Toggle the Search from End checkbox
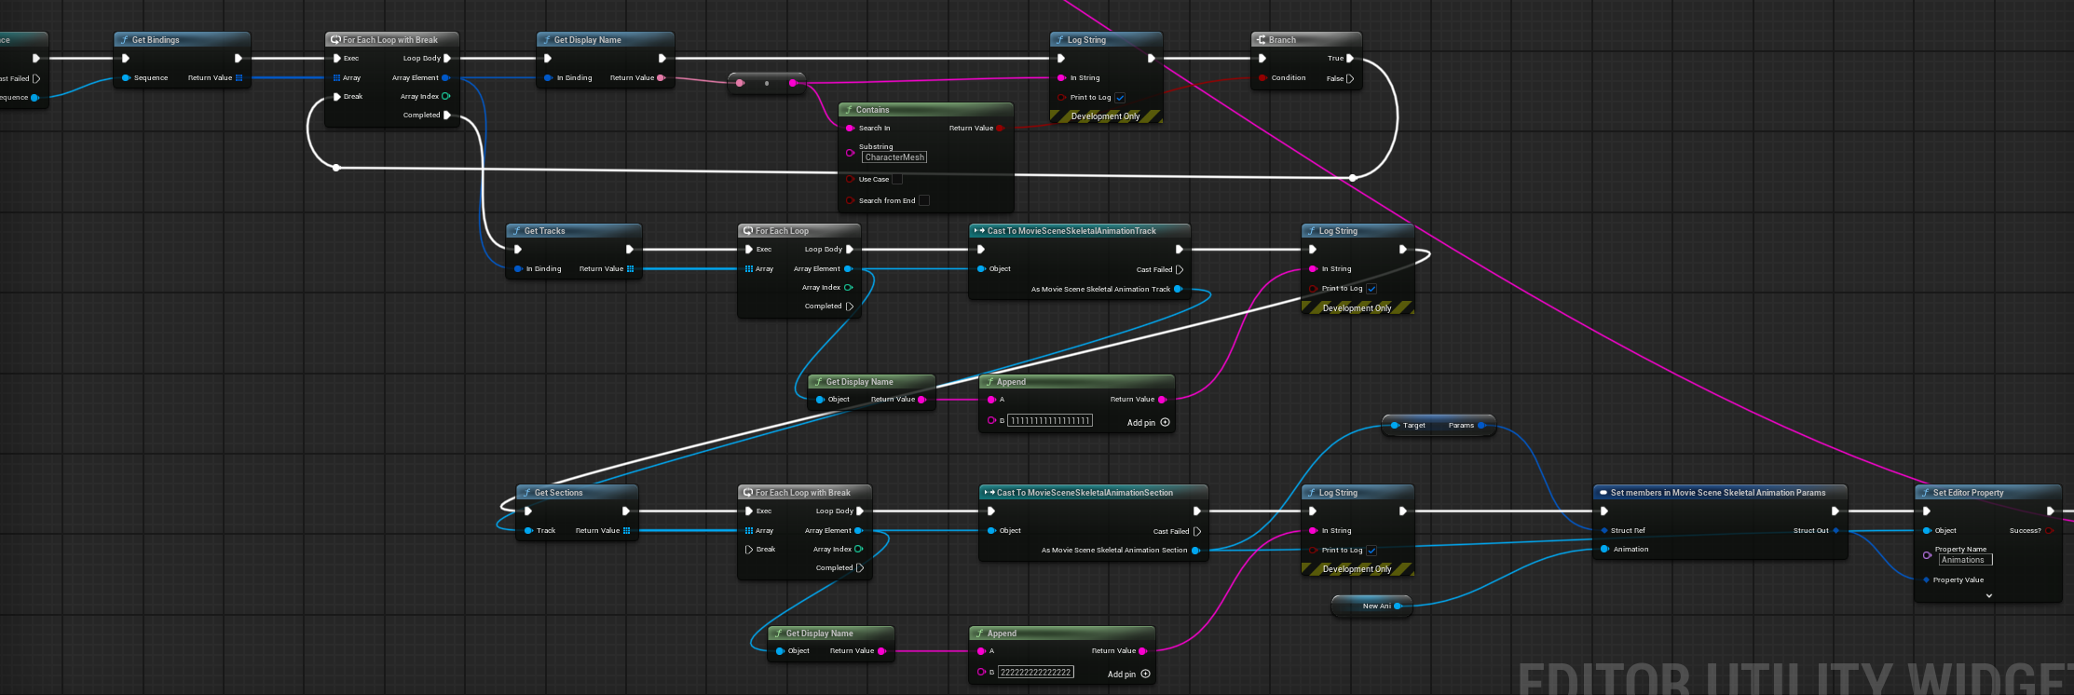Screen dimensions: 2074x695 coord(924,200)
